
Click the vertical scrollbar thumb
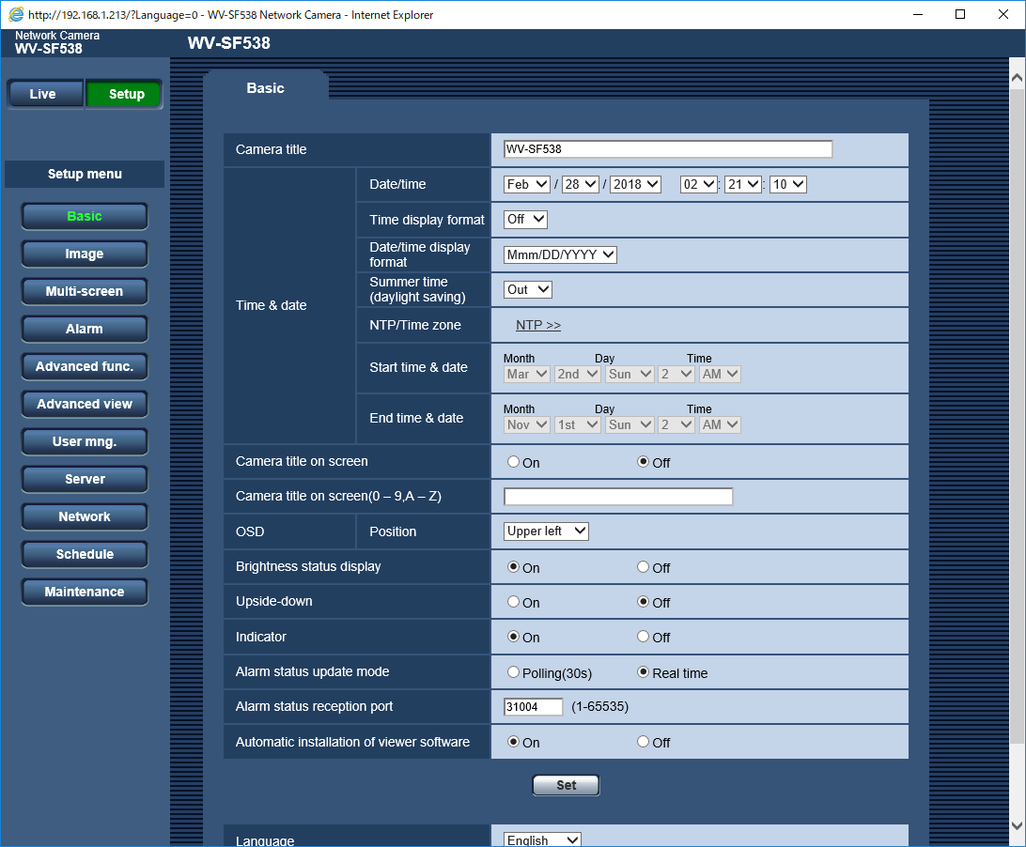(1017, 416)
